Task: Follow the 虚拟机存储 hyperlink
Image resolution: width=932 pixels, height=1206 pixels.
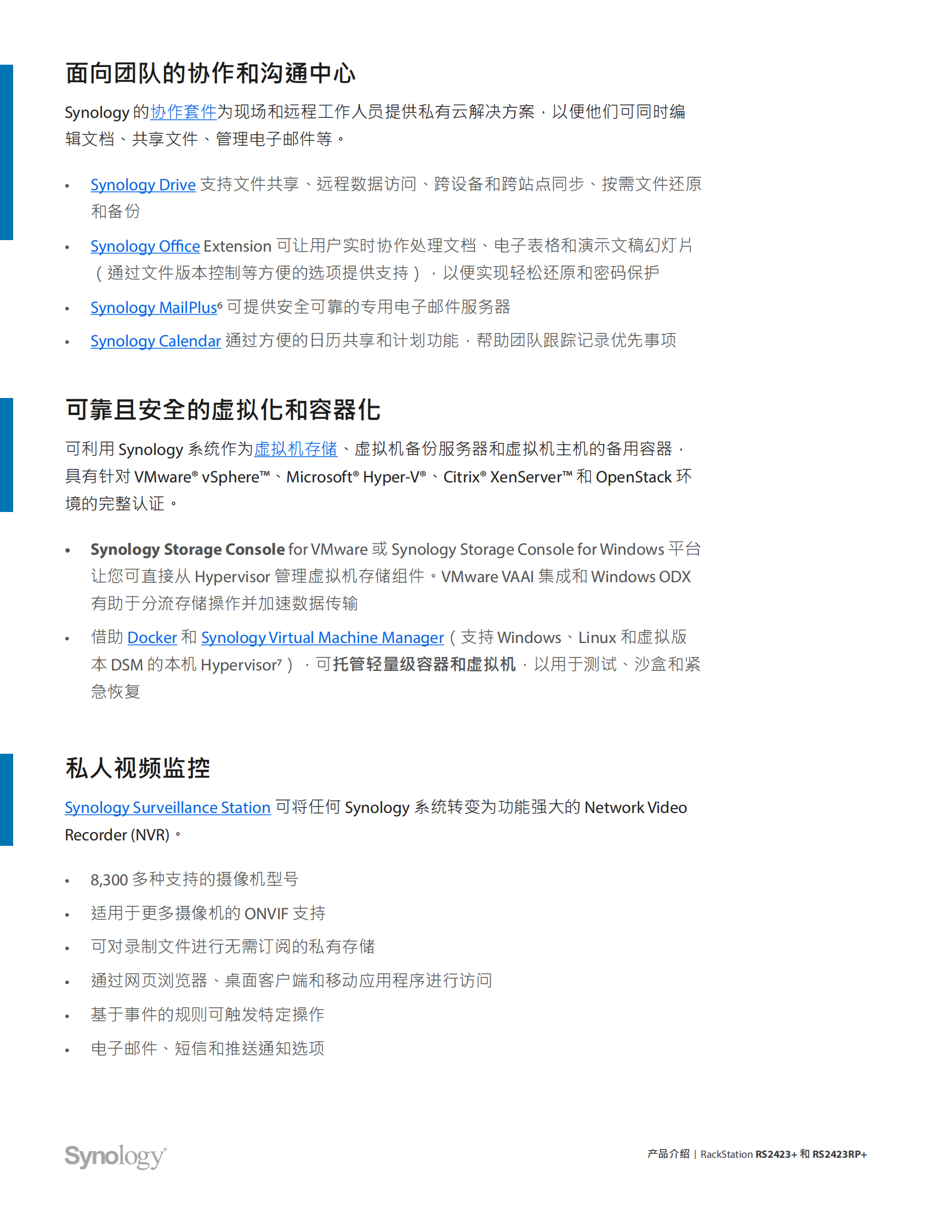Action: (295, 449)
